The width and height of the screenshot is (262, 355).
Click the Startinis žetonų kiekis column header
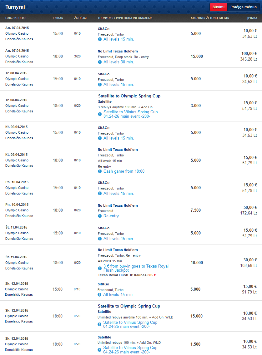210,18
